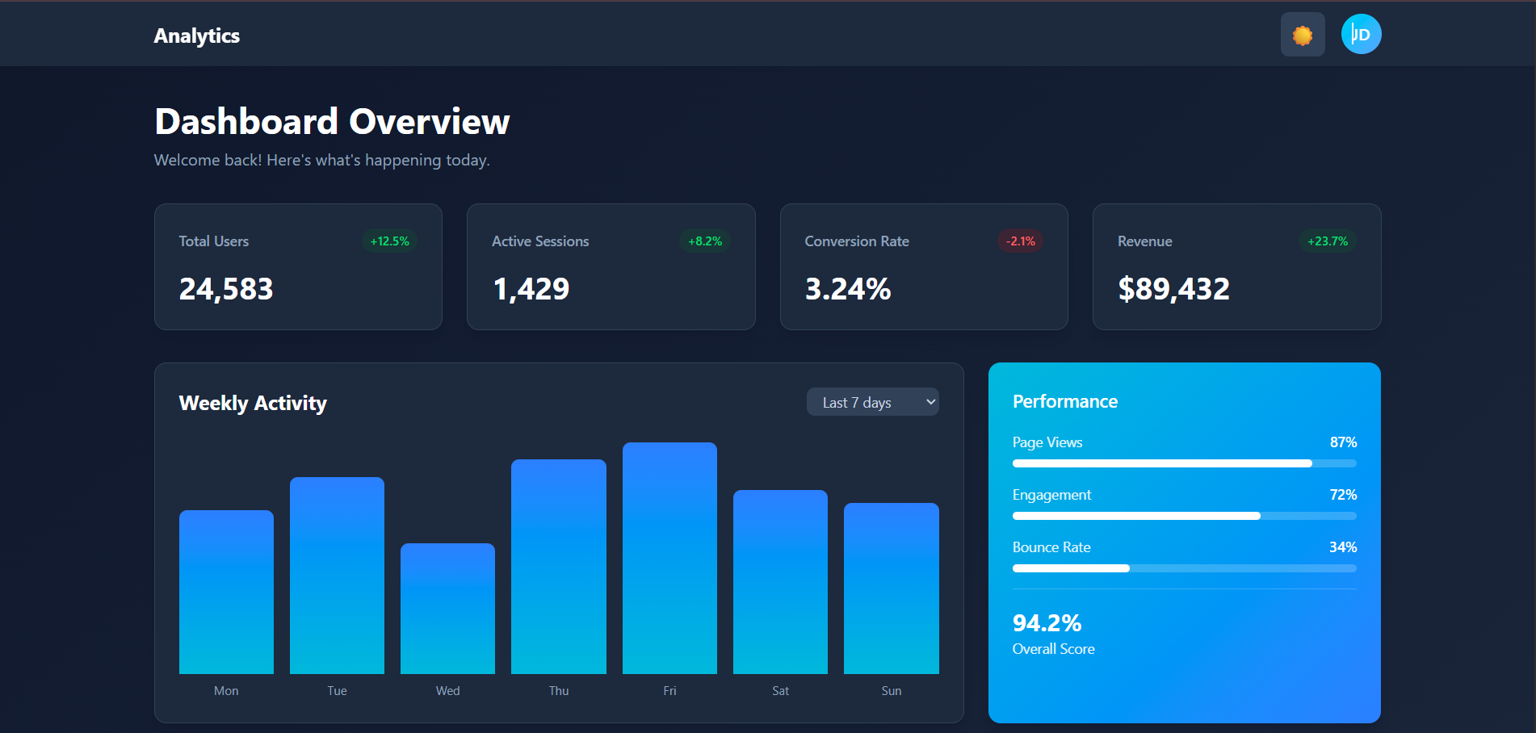Viewport: 1536px width, 733px height.
Task: Click the Revenue stat card
Action: 1236,266
